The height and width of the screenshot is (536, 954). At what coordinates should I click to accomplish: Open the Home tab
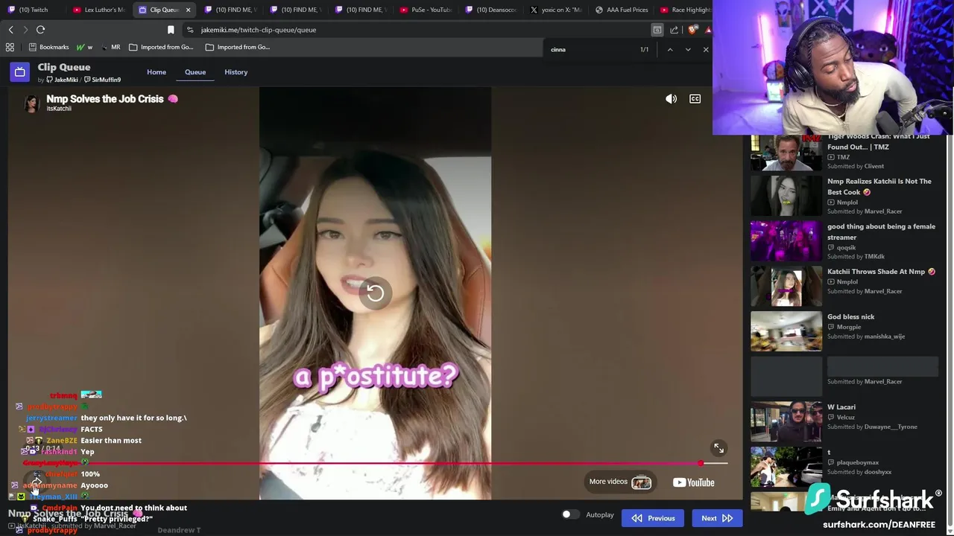point(157,72)
